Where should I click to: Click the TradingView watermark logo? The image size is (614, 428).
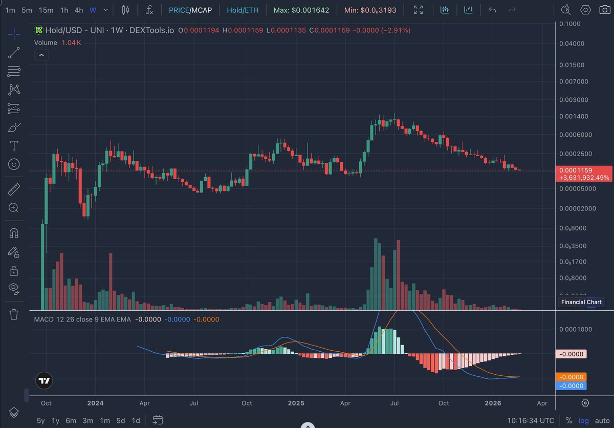point(43,380)
